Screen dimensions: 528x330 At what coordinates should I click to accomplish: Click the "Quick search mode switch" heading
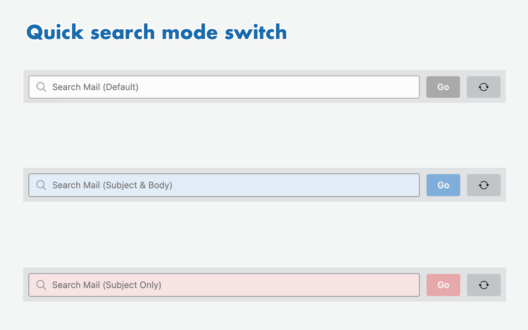(x=157, y=32)
